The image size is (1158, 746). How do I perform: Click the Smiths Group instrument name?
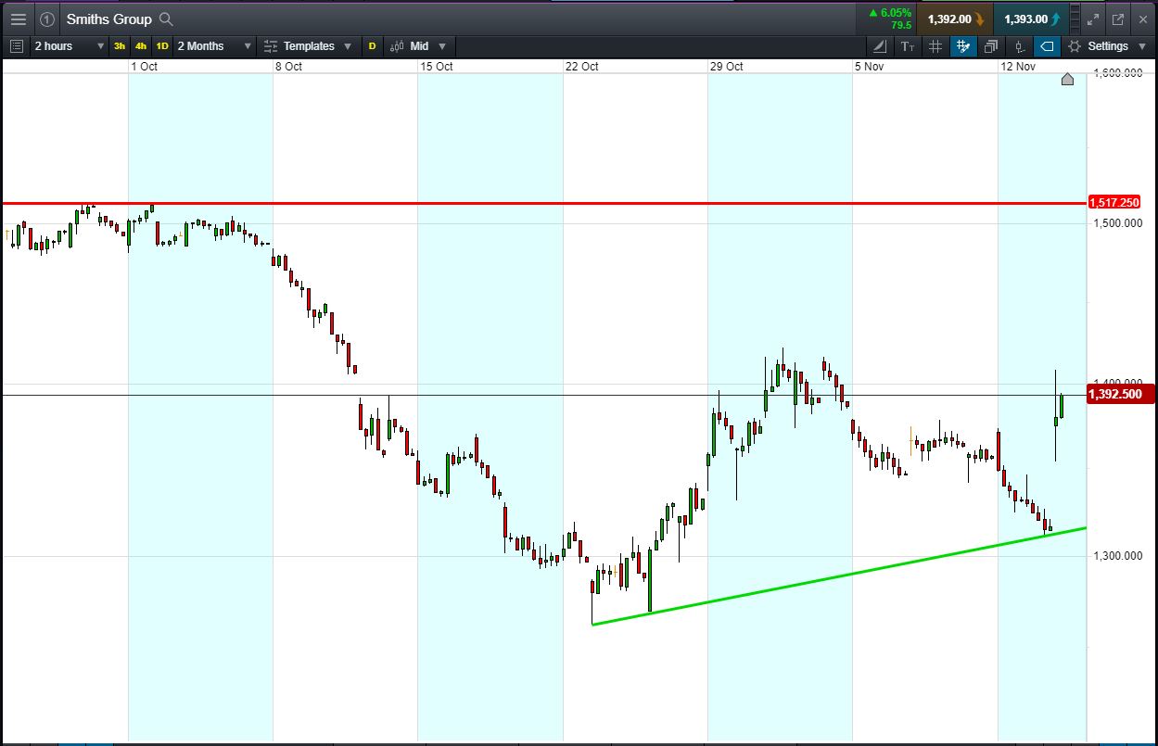coord(109,19)
